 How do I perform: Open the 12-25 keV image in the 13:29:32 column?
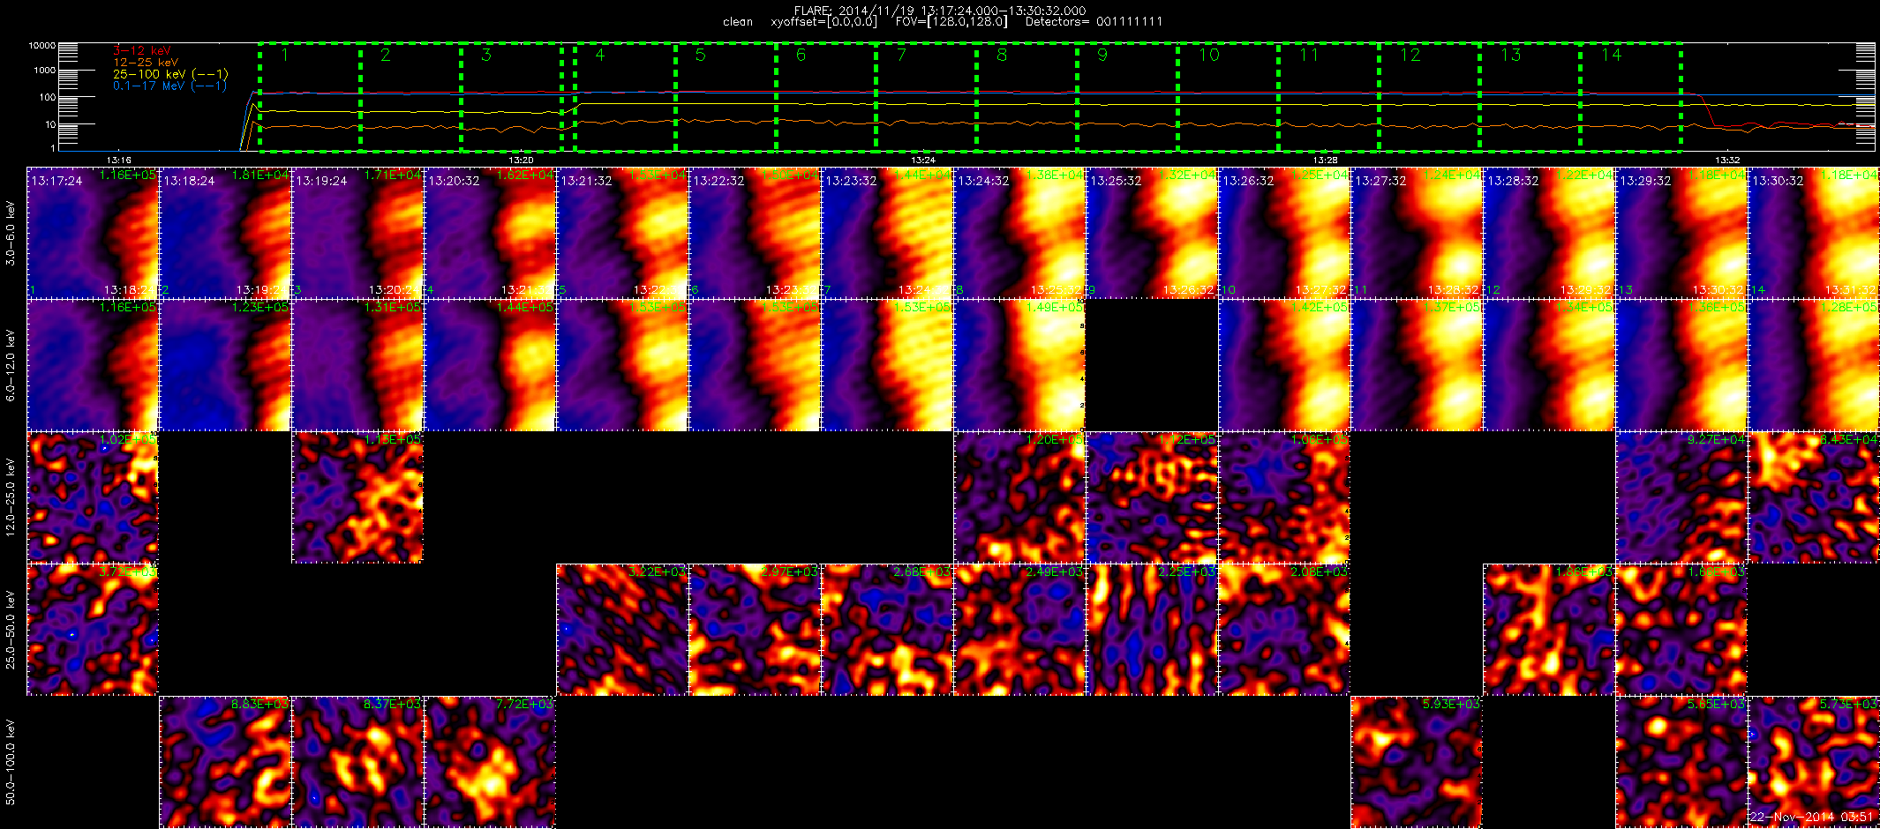click(x=1681, y=497)
